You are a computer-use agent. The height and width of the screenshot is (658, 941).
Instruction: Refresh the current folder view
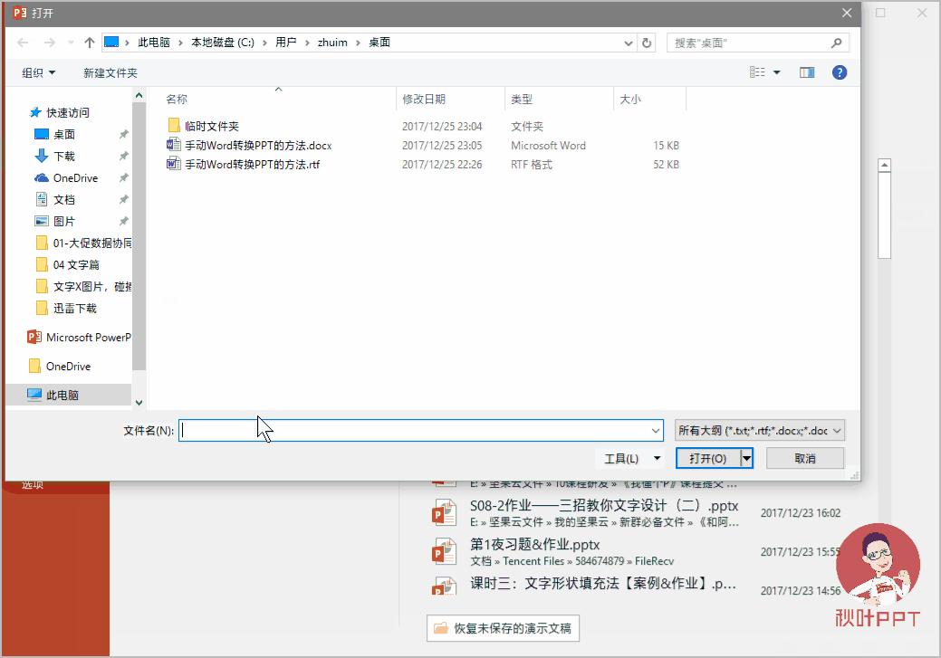(647, 43)
